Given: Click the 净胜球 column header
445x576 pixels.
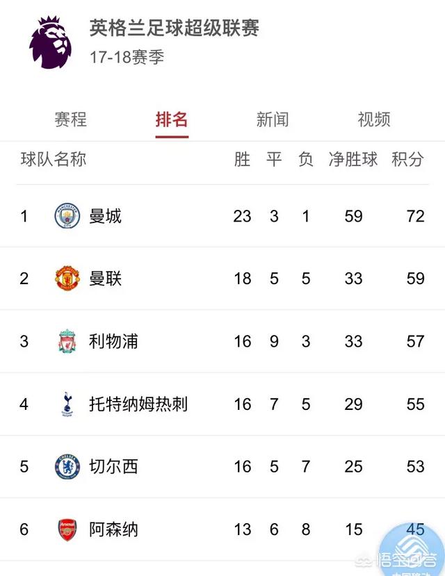Looking at the screenshot, I should click(353, 159).
